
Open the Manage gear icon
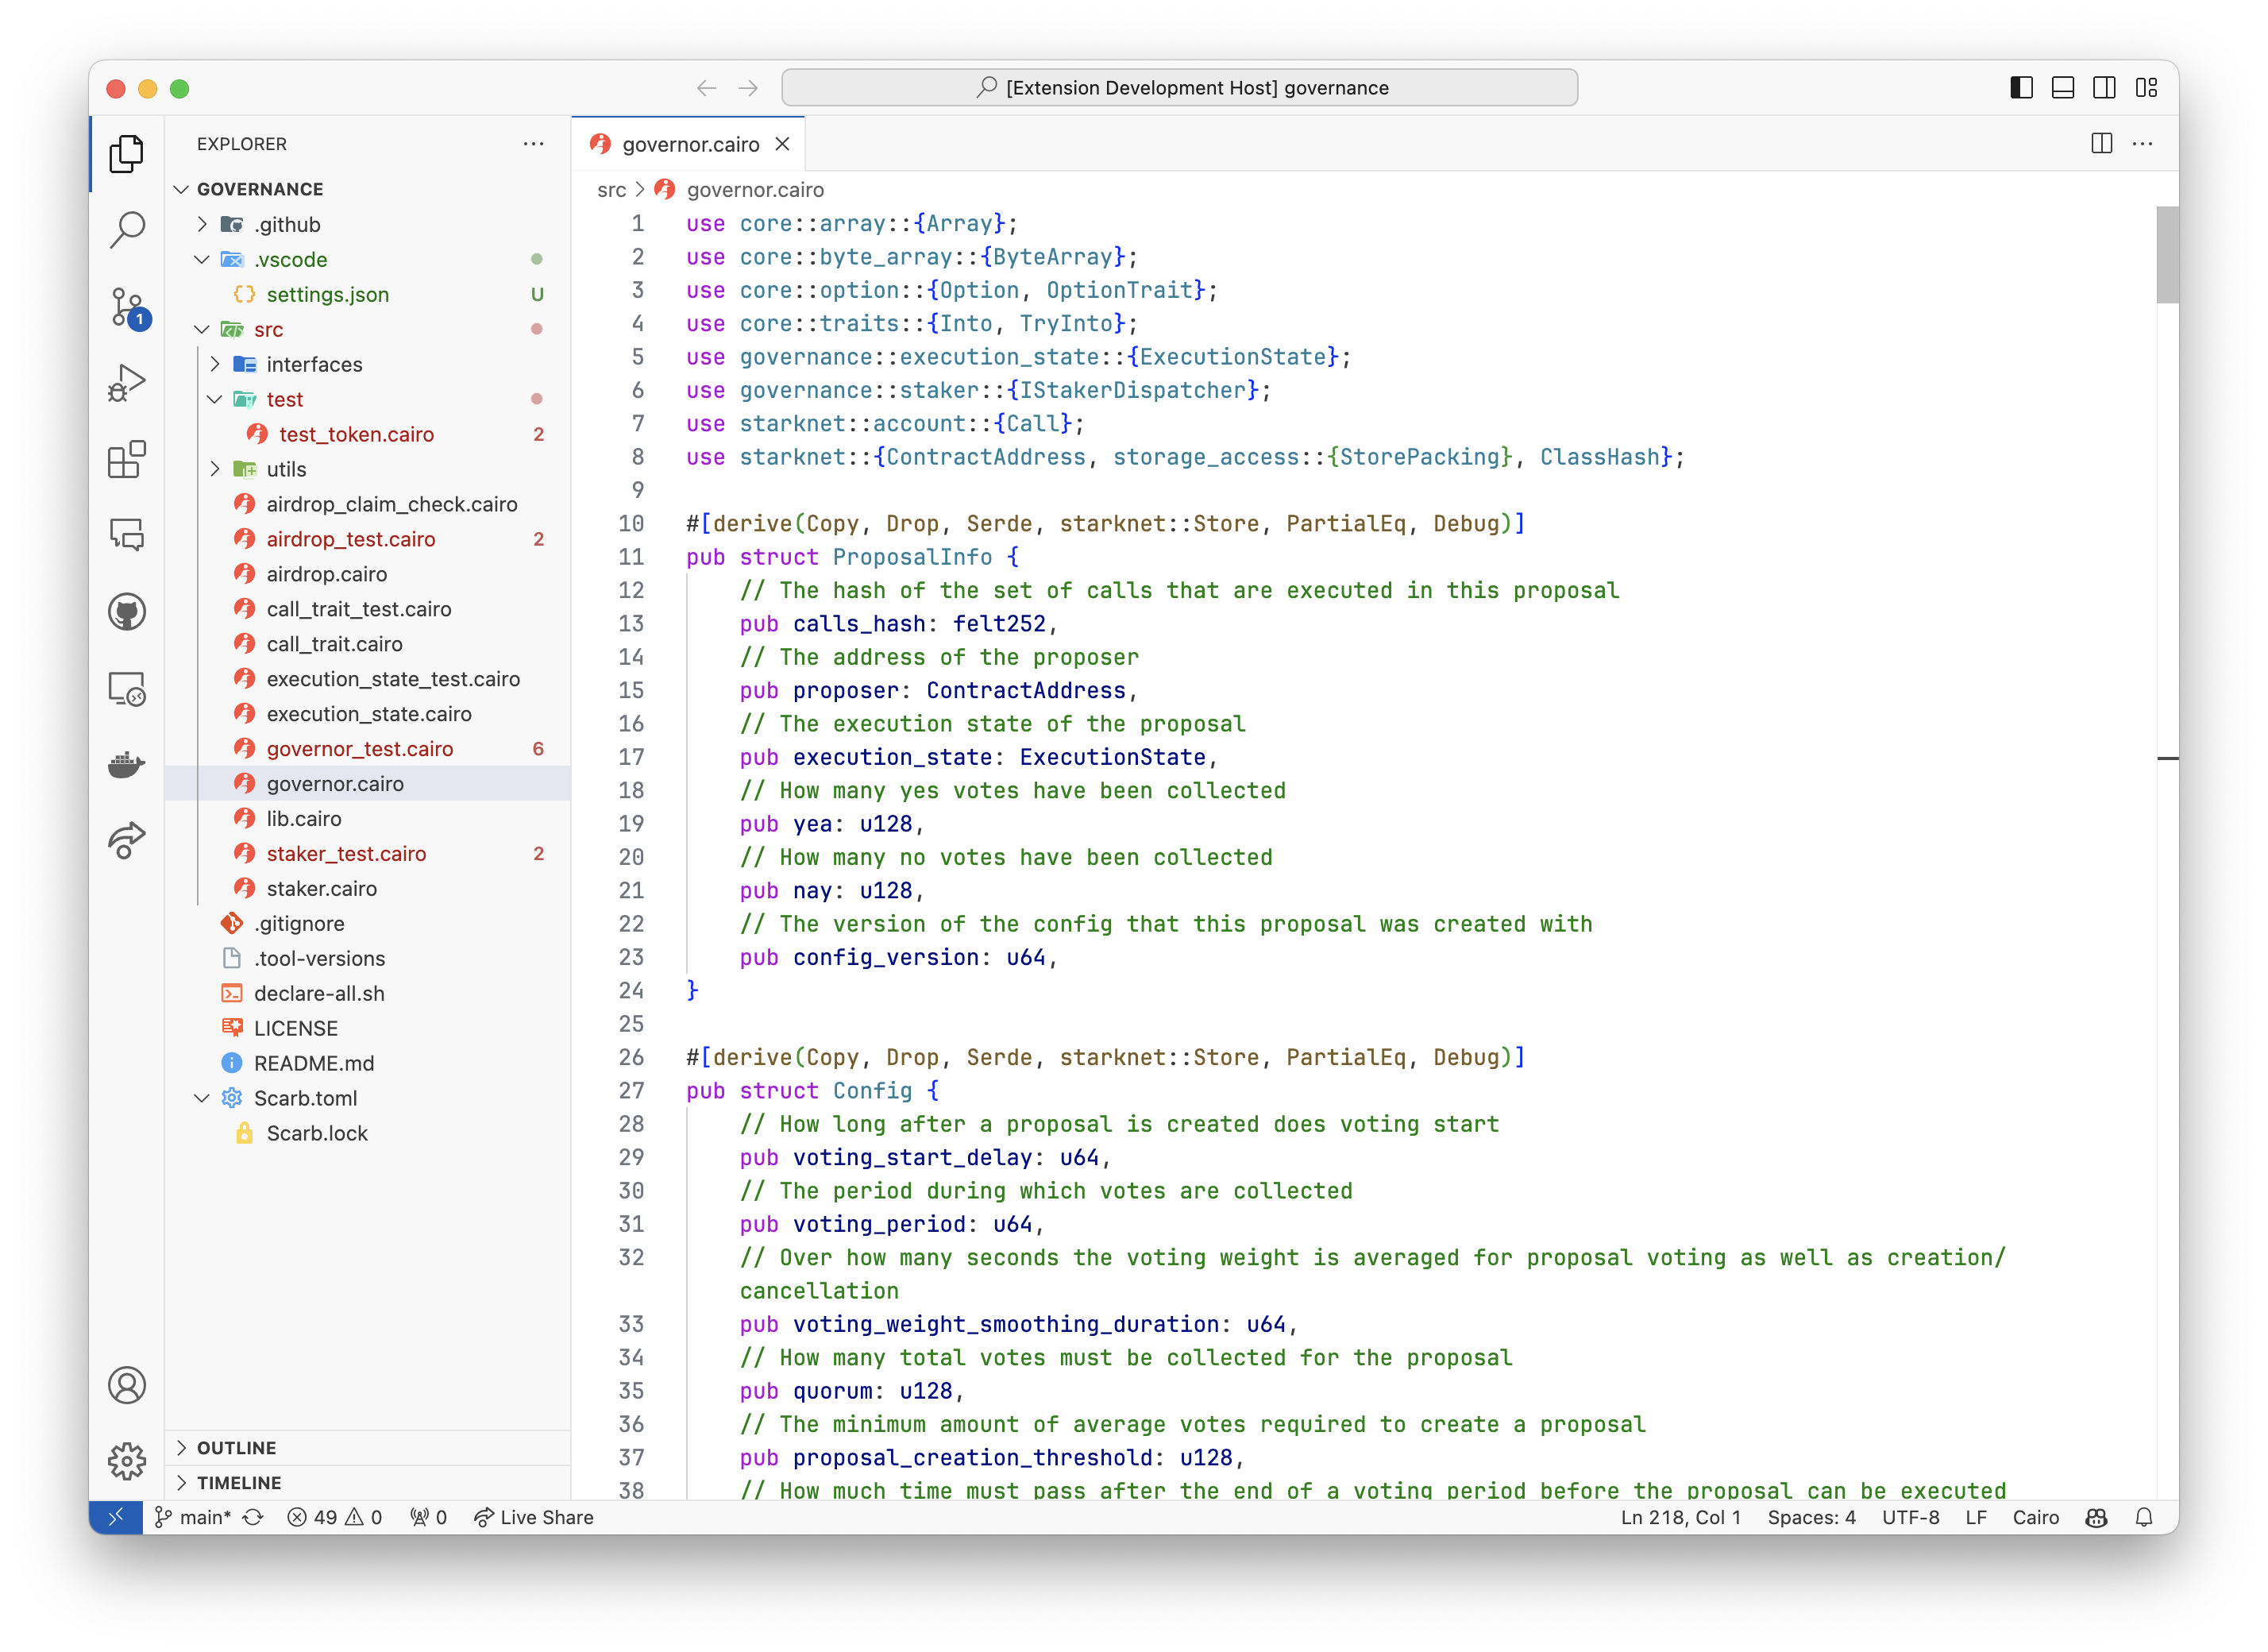(127, 1462)
